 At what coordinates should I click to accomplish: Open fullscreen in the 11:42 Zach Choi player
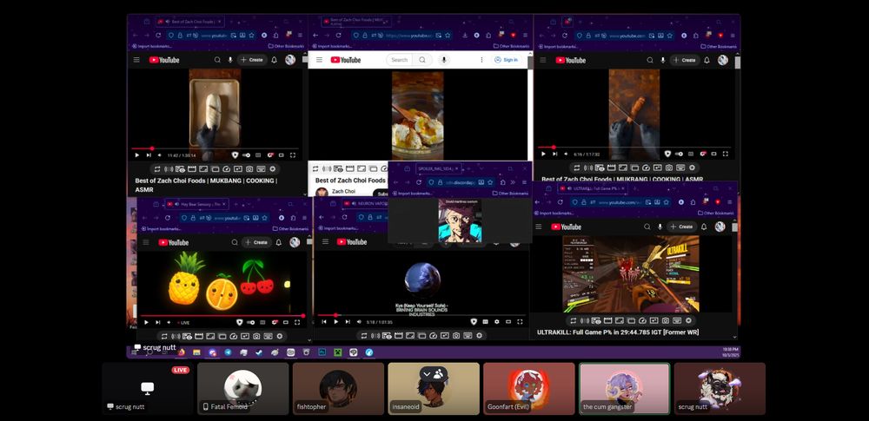coord(293,155)
